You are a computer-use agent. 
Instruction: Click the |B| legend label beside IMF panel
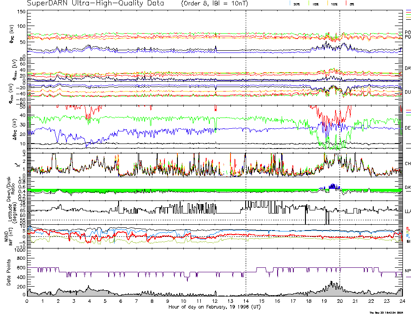click(x=408, y=242)
